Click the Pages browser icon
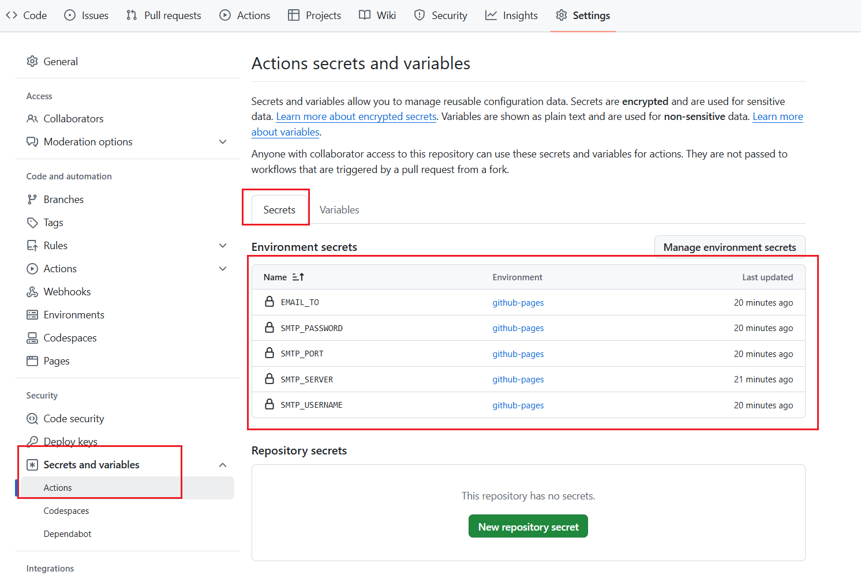Viewport: 861px width, 575px height. pyautogui.click(x=32, y=361)
